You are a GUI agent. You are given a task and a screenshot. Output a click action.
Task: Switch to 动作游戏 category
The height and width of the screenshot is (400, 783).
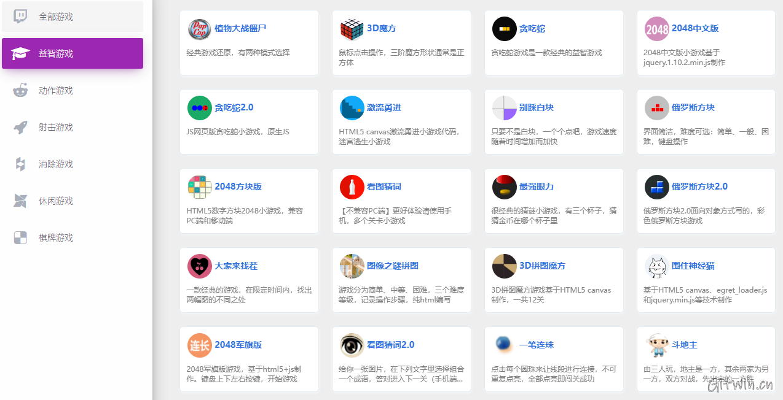[x=56, y=90]
